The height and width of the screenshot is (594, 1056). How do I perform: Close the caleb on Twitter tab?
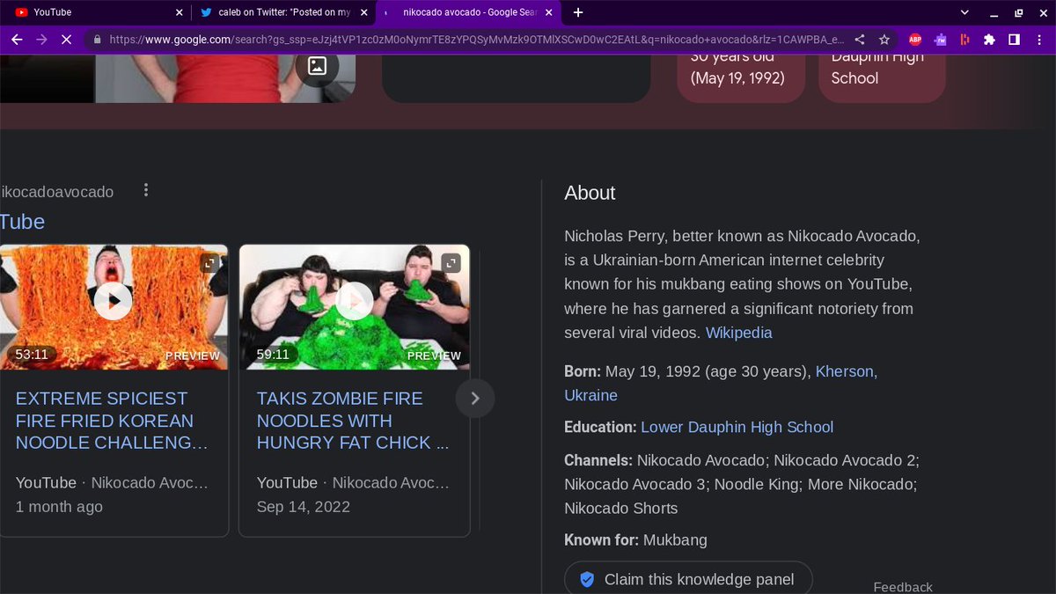pyautogui.click(x=363, y=12)
